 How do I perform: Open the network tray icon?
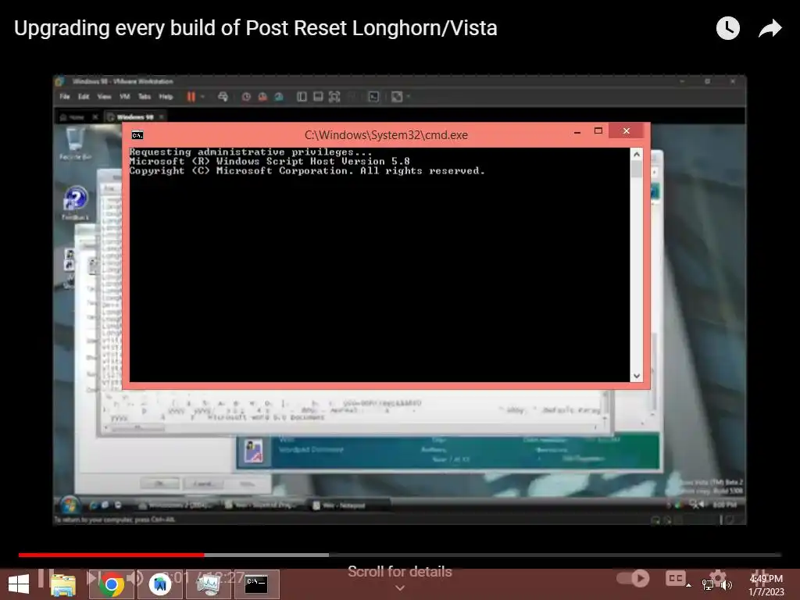708,585
